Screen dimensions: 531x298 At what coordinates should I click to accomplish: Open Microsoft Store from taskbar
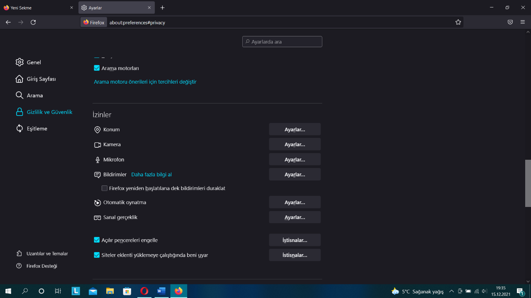tap(127, 291)
